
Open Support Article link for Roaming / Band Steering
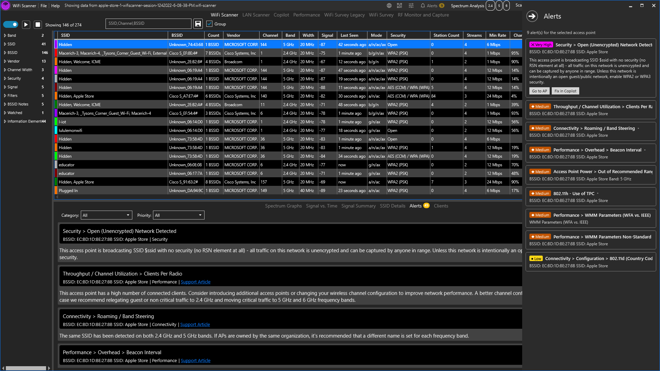click(x=195, y=325)
